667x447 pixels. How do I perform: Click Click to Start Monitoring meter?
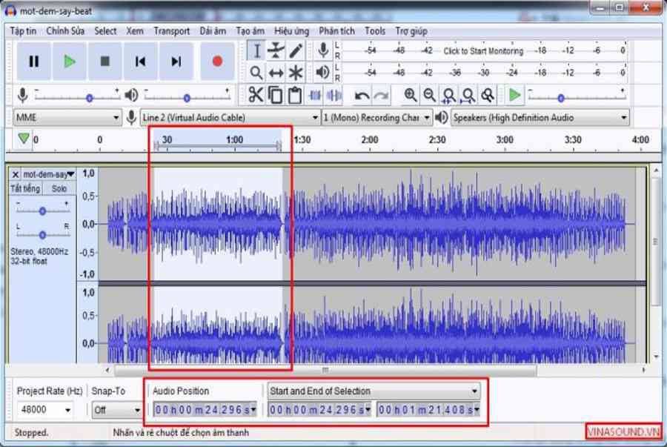click(x=483, y=51)
